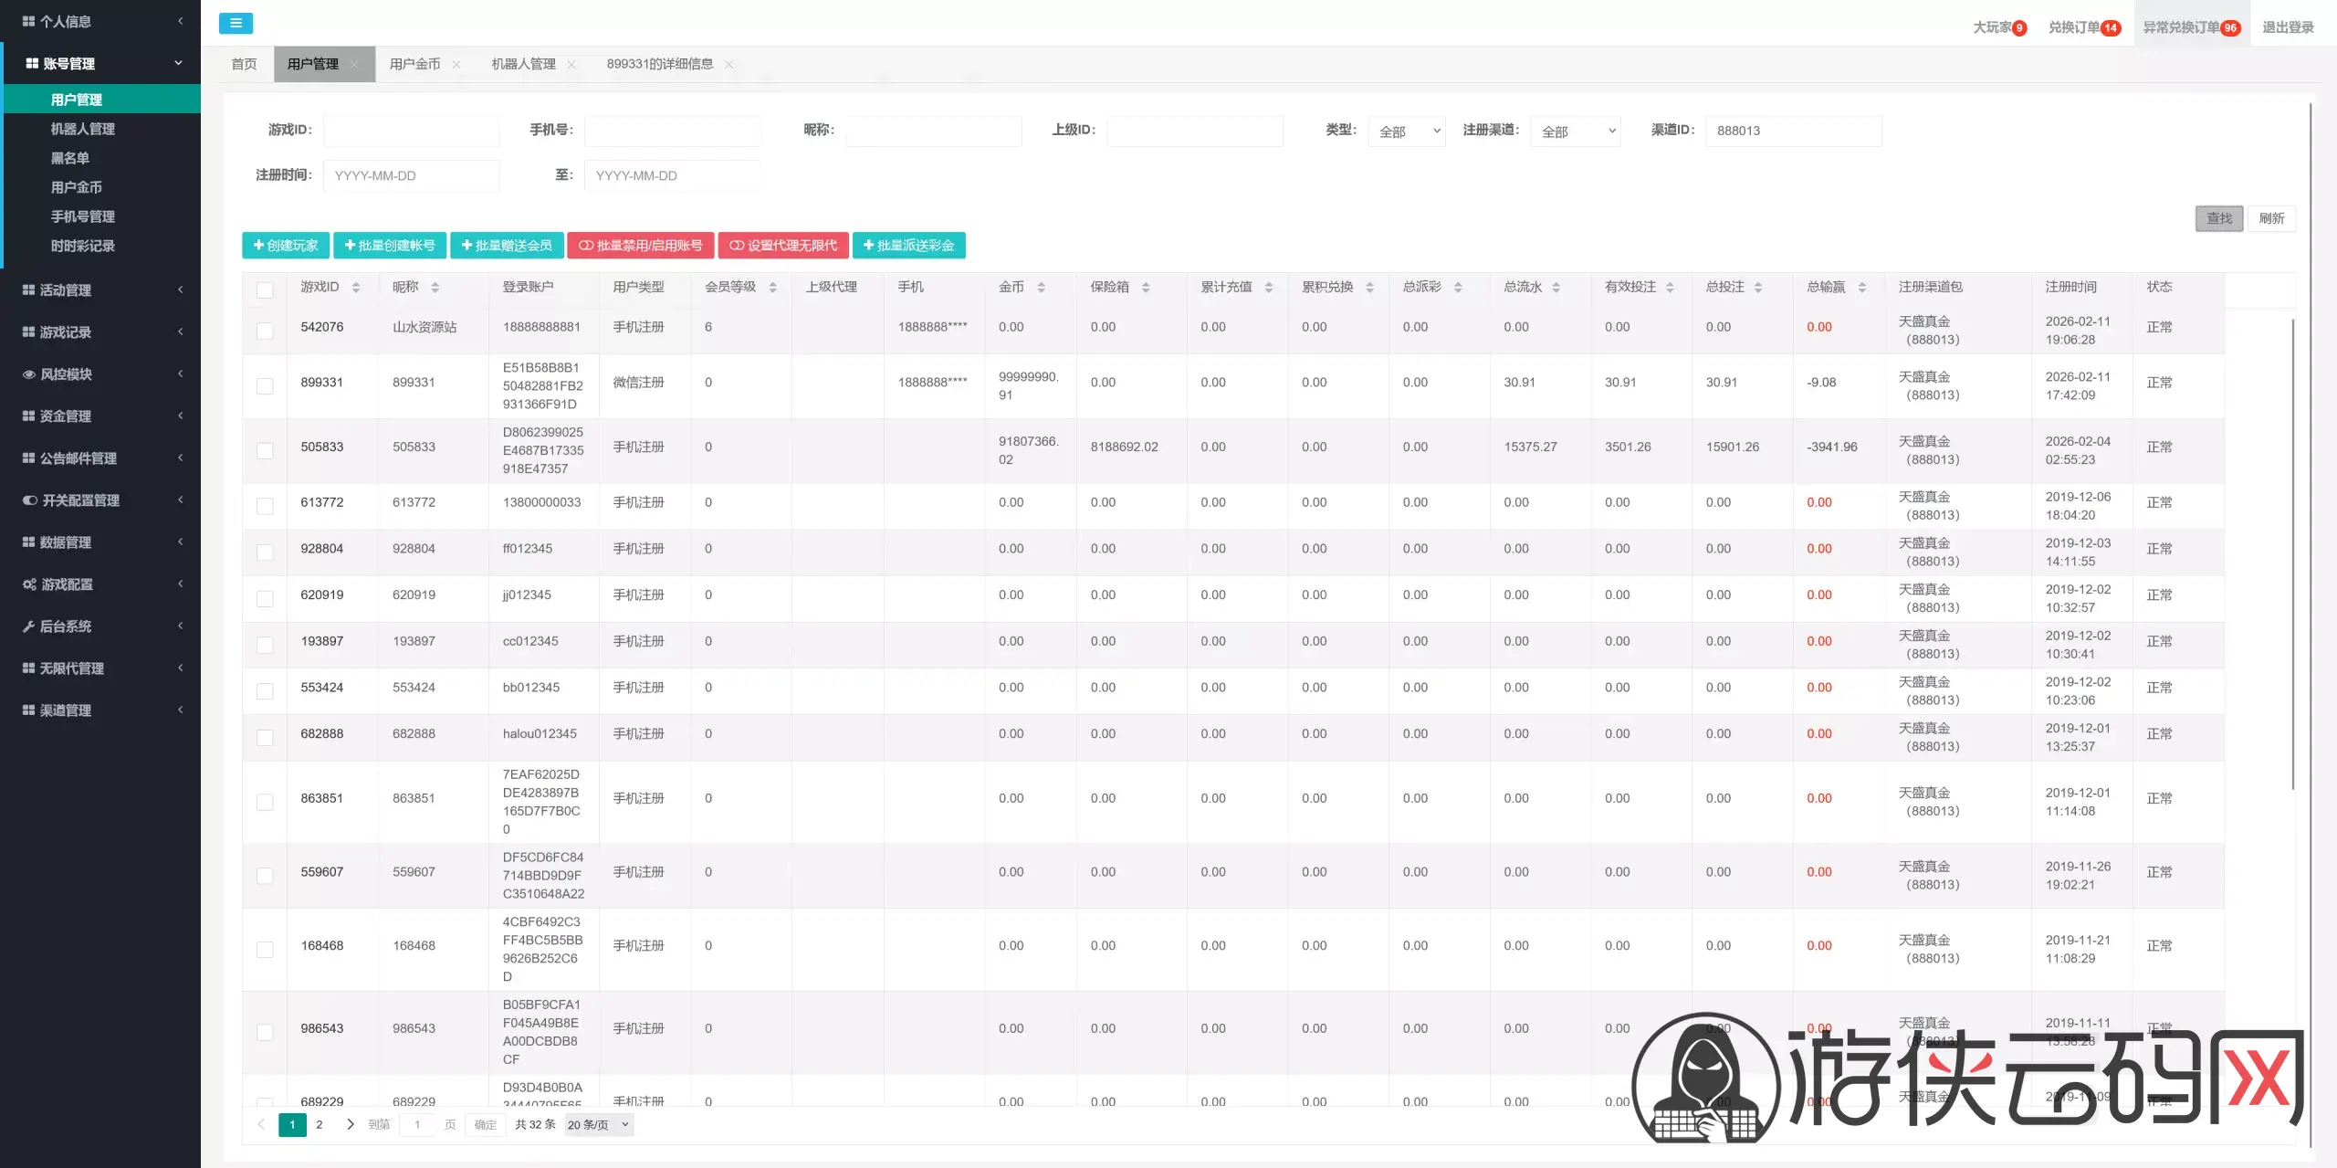
Task: Close the 899331的详细信息 tab
Action: [x=728, y=65]
